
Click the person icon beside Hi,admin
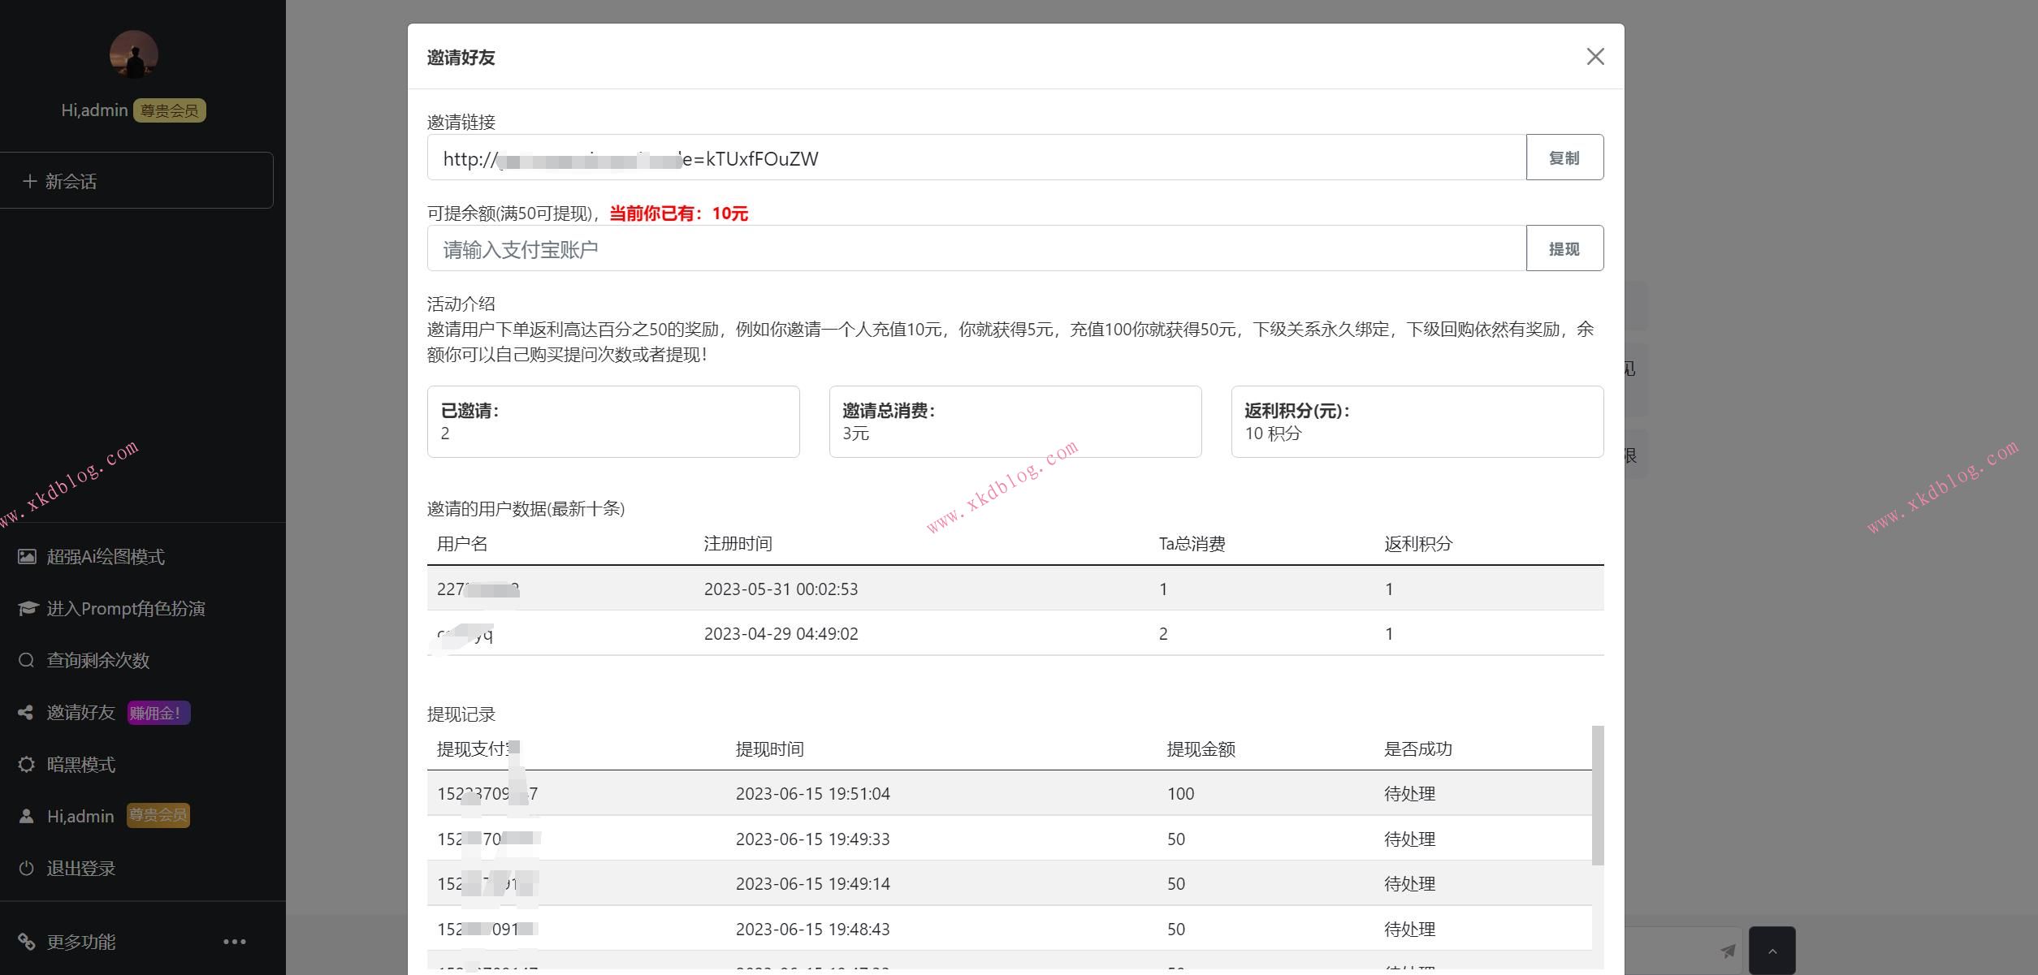26,816
